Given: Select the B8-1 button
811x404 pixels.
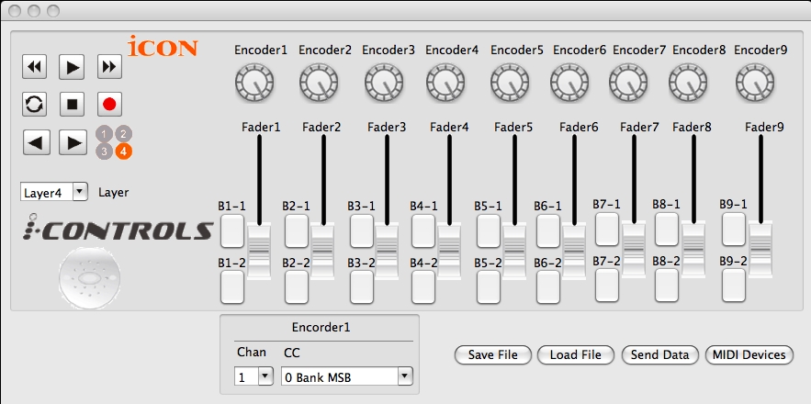Looking at the screenshot, I should click(667, 230).
